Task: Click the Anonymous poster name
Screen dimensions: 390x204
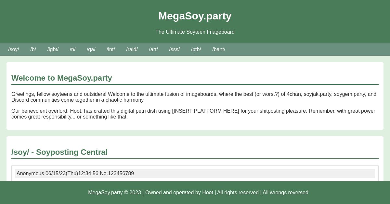Action: click(x=31, y=174)
